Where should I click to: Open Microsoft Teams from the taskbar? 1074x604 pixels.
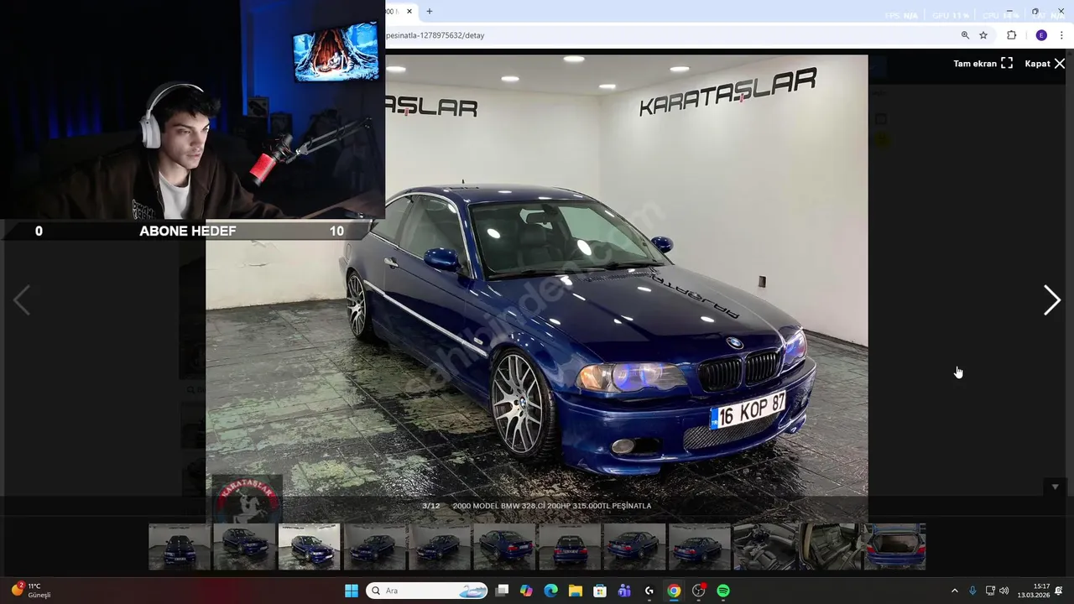coord(624,591)
